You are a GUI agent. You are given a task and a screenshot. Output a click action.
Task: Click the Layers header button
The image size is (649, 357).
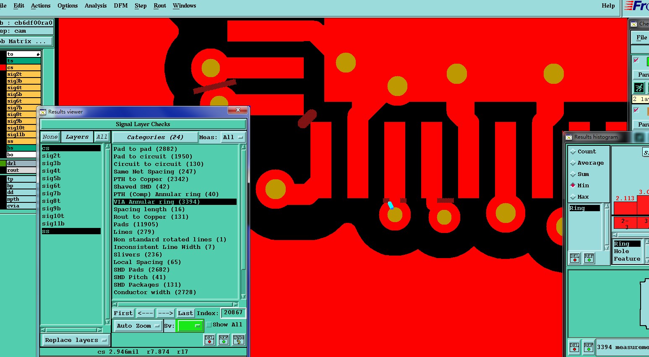(77, 137)
